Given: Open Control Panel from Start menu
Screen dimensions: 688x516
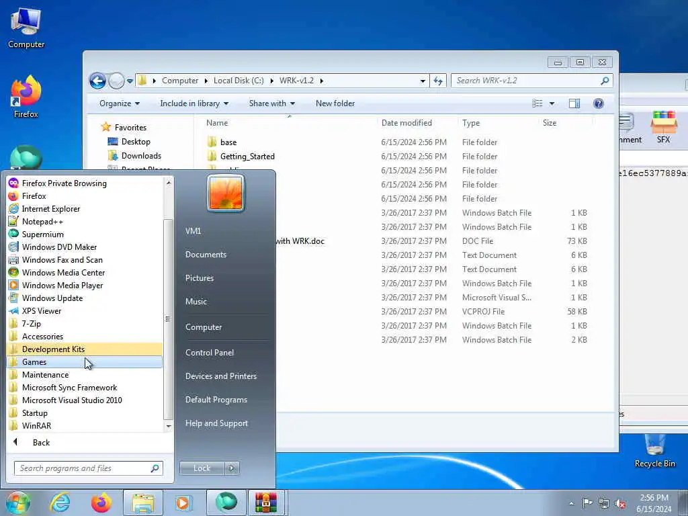Looking at the screenshot, I should pos(210,353).
